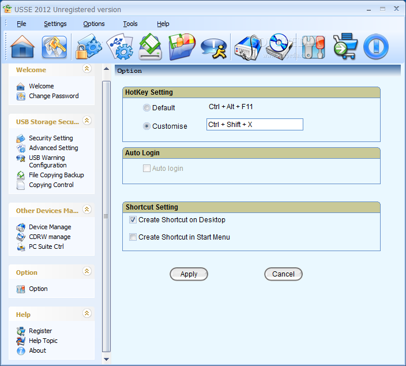Open the File menu

click(x=21, y=24)
